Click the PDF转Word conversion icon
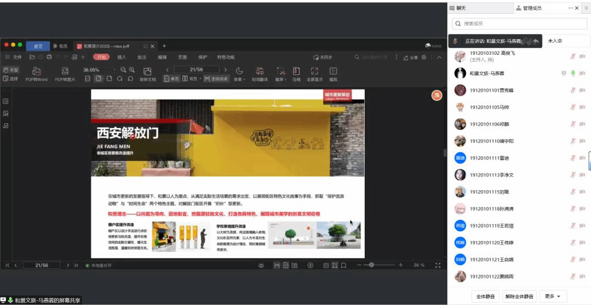This screenshot has width=591, height=305. click(36, 71)
